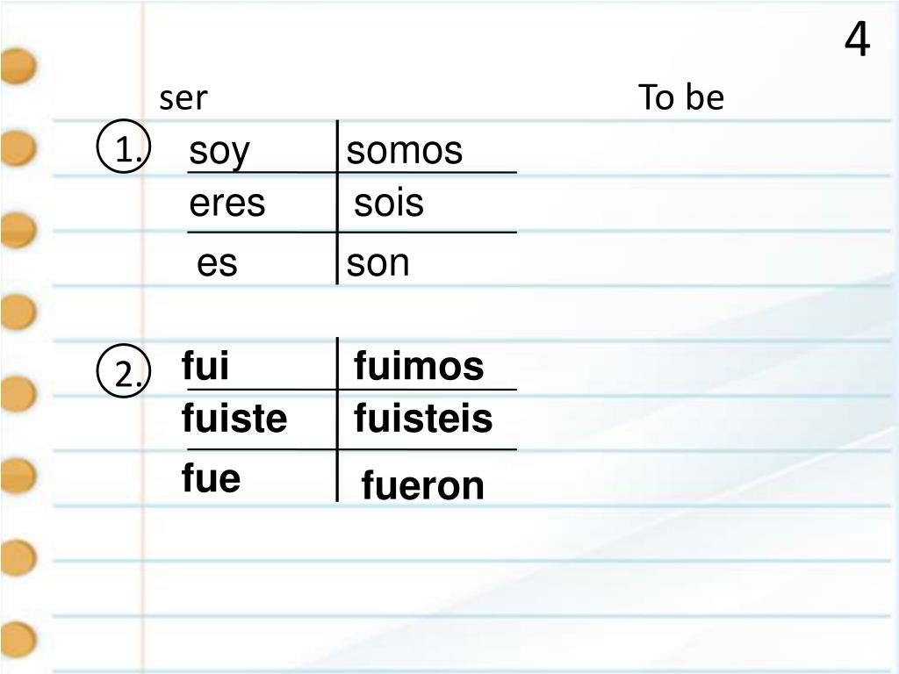
Task: Click the topmost orange notebook ring
Action: (18, 67)
